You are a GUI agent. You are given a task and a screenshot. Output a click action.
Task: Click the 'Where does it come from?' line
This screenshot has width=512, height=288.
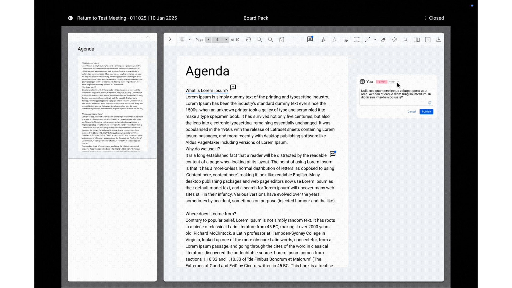211,214
